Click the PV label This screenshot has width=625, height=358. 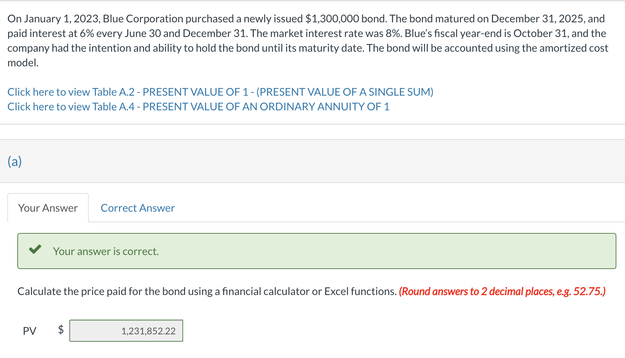point(29,331)
